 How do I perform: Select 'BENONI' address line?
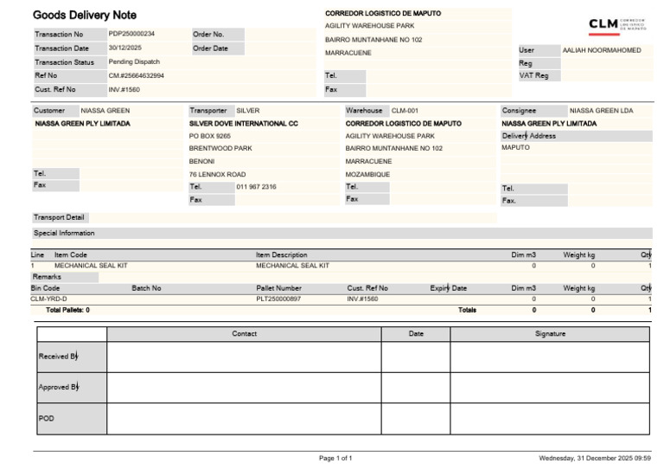[201, 161]
